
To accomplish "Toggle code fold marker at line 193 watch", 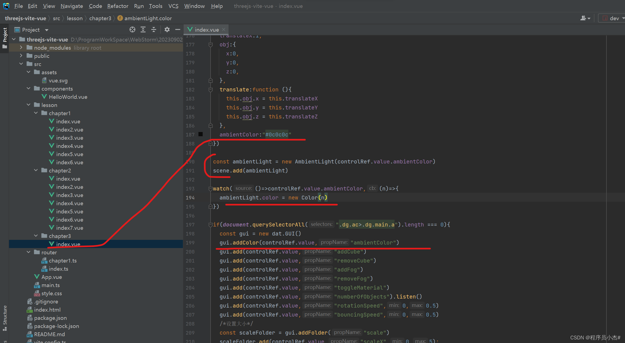I will click(x=211, y=189).
